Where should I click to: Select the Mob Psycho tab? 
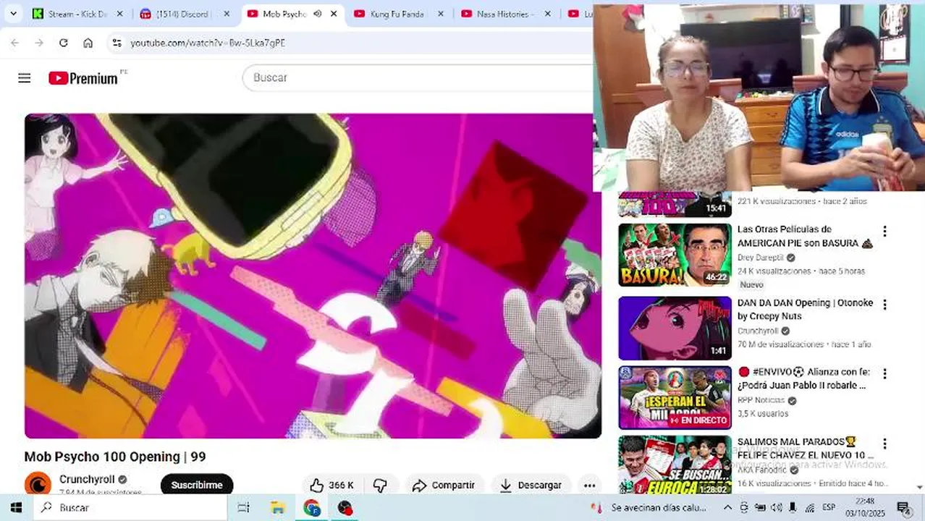(292, 14)
